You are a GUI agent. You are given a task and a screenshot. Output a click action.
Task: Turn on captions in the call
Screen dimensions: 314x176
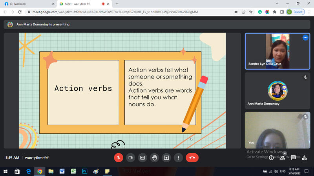(x=142, y=158)
